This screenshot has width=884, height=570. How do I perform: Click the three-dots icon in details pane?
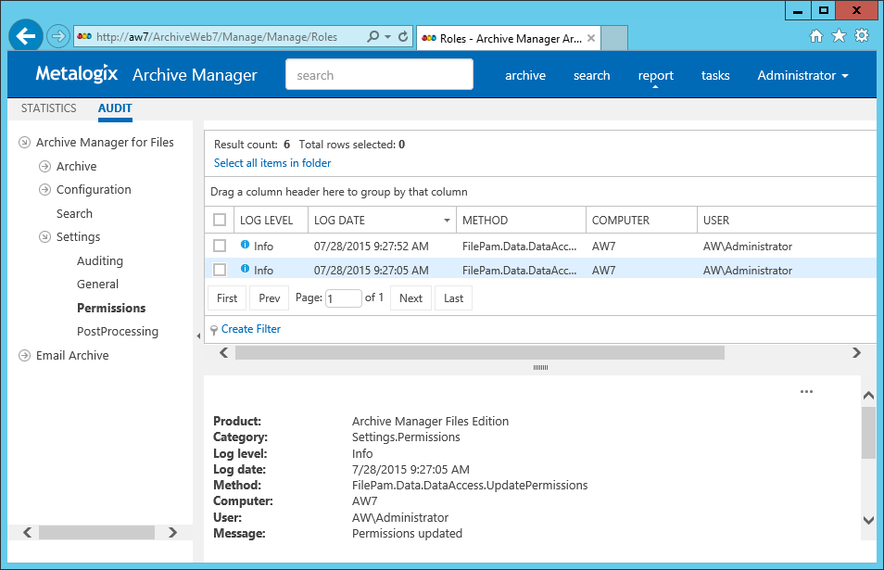coord(806,392)
